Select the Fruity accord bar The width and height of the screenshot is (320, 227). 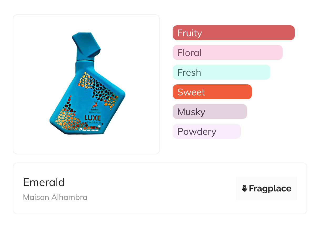pyautogui.click(x=233, y=33)
